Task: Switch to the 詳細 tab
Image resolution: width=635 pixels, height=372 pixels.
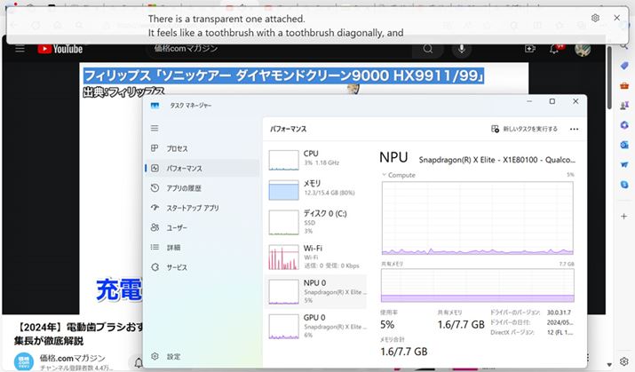Action: (173, 248)
